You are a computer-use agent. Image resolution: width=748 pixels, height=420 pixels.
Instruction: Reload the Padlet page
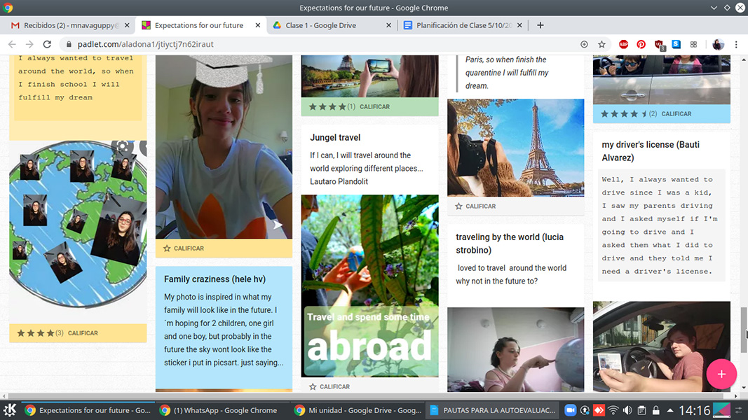coord(47,44)
